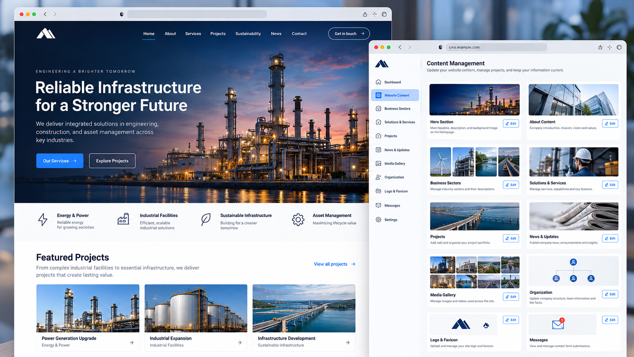Open News & Updates sidebar item
This screenshot has height=357, width=634.
(x=393, y=150)
